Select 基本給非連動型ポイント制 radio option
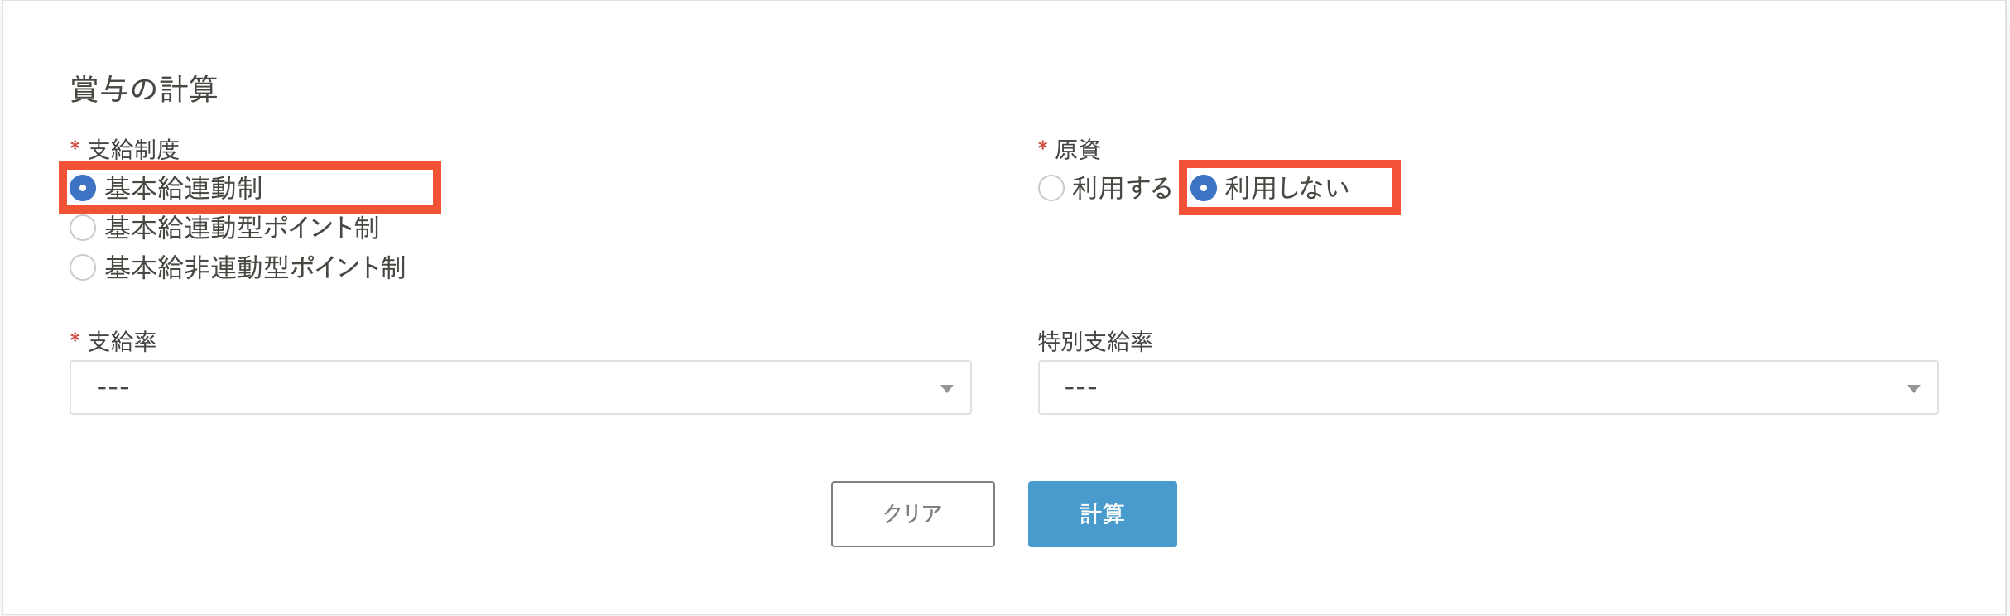The width and height of the screenshot is (2010, 616). coord(83,267)
